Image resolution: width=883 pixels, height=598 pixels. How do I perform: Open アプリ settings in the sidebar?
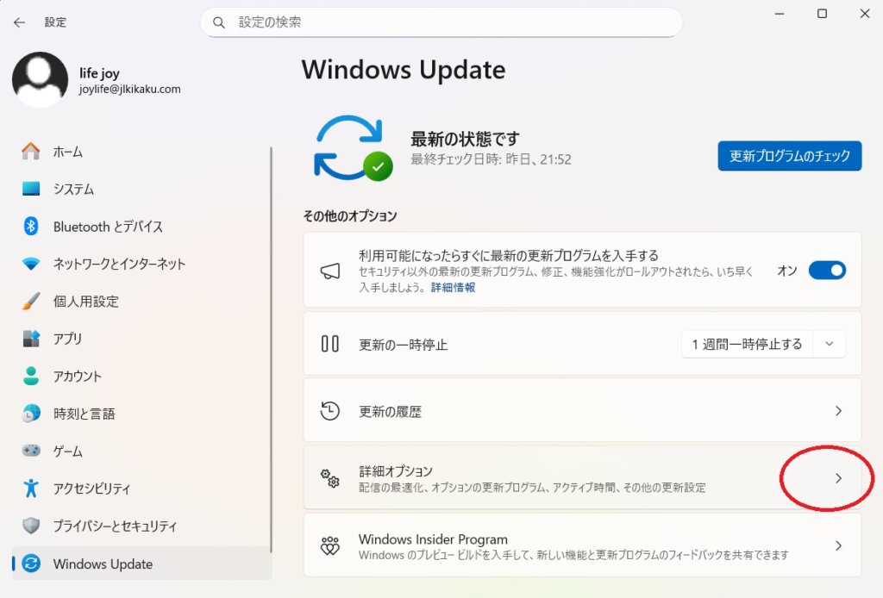(x=67, y=339)
